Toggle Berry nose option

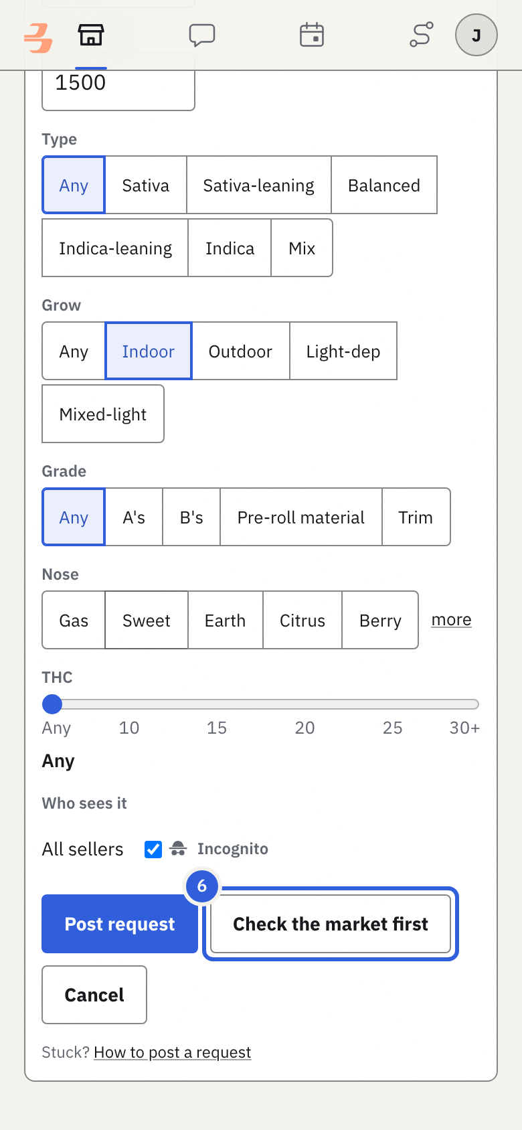pos(380,621)
